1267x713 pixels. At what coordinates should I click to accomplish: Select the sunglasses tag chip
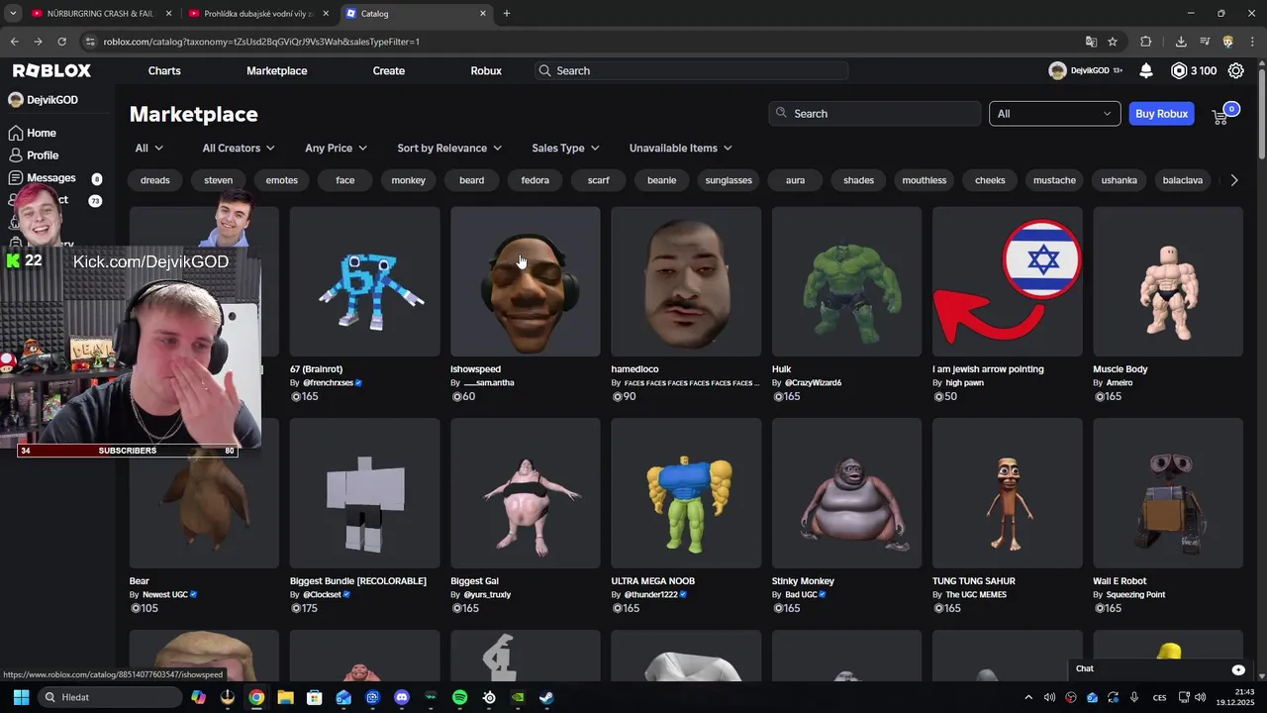click(x=729, y=180)
